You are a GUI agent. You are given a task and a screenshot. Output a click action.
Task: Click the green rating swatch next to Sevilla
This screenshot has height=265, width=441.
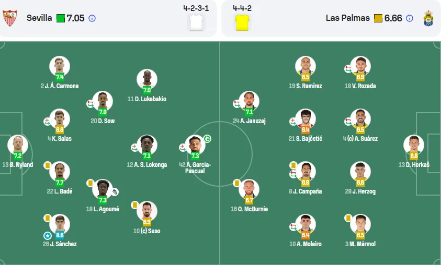click(61, 18)
